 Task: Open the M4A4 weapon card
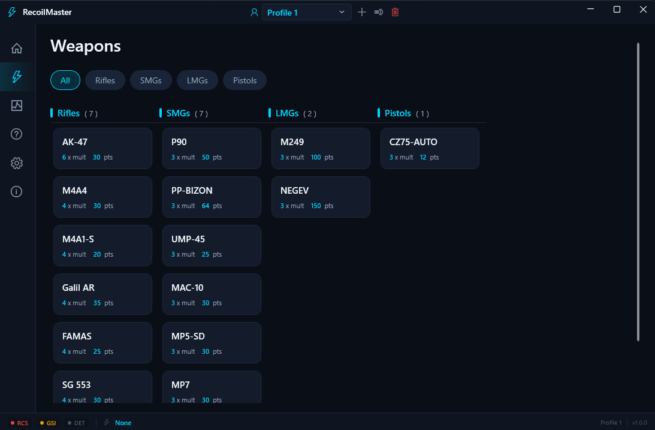[x=102, y=197]
